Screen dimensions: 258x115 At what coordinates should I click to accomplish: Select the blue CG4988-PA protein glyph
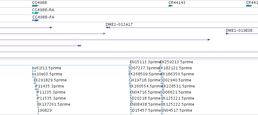36,20
